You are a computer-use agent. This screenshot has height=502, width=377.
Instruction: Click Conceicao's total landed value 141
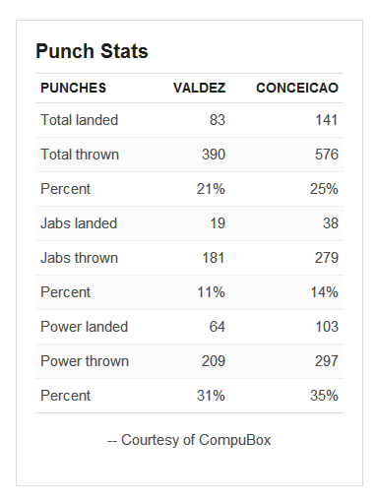tap(327, 120)
